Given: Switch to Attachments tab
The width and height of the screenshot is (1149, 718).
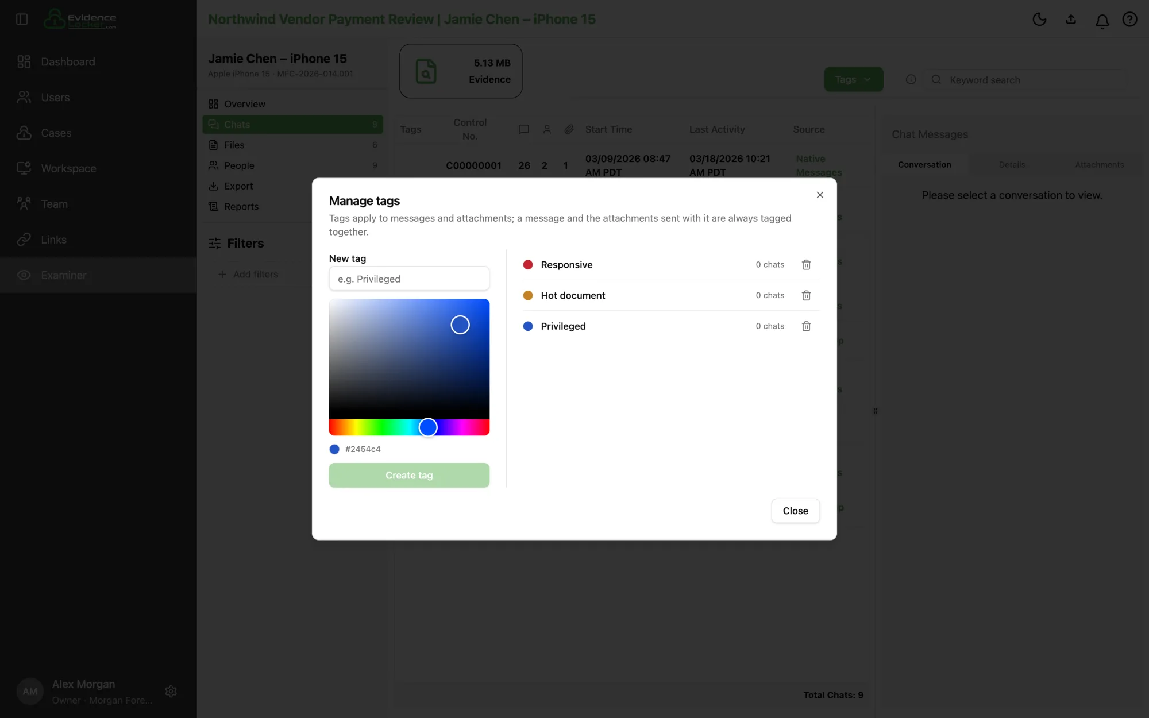Looking at the screenshot, I should pos(1099,165).
